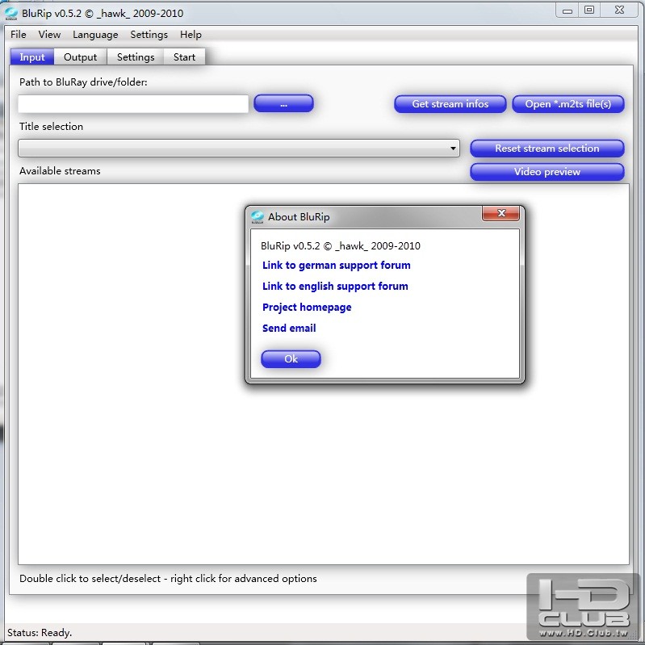Click the 'Available streams' label
Screen dimensions: 645x645
click(x=60, y=170)
